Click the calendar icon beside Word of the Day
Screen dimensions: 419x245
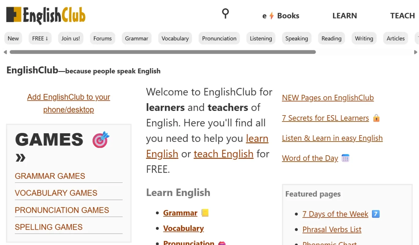pos(345,158)
